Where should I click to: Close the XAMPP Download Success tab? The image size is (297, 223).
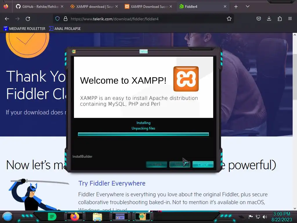coord(171,6)
